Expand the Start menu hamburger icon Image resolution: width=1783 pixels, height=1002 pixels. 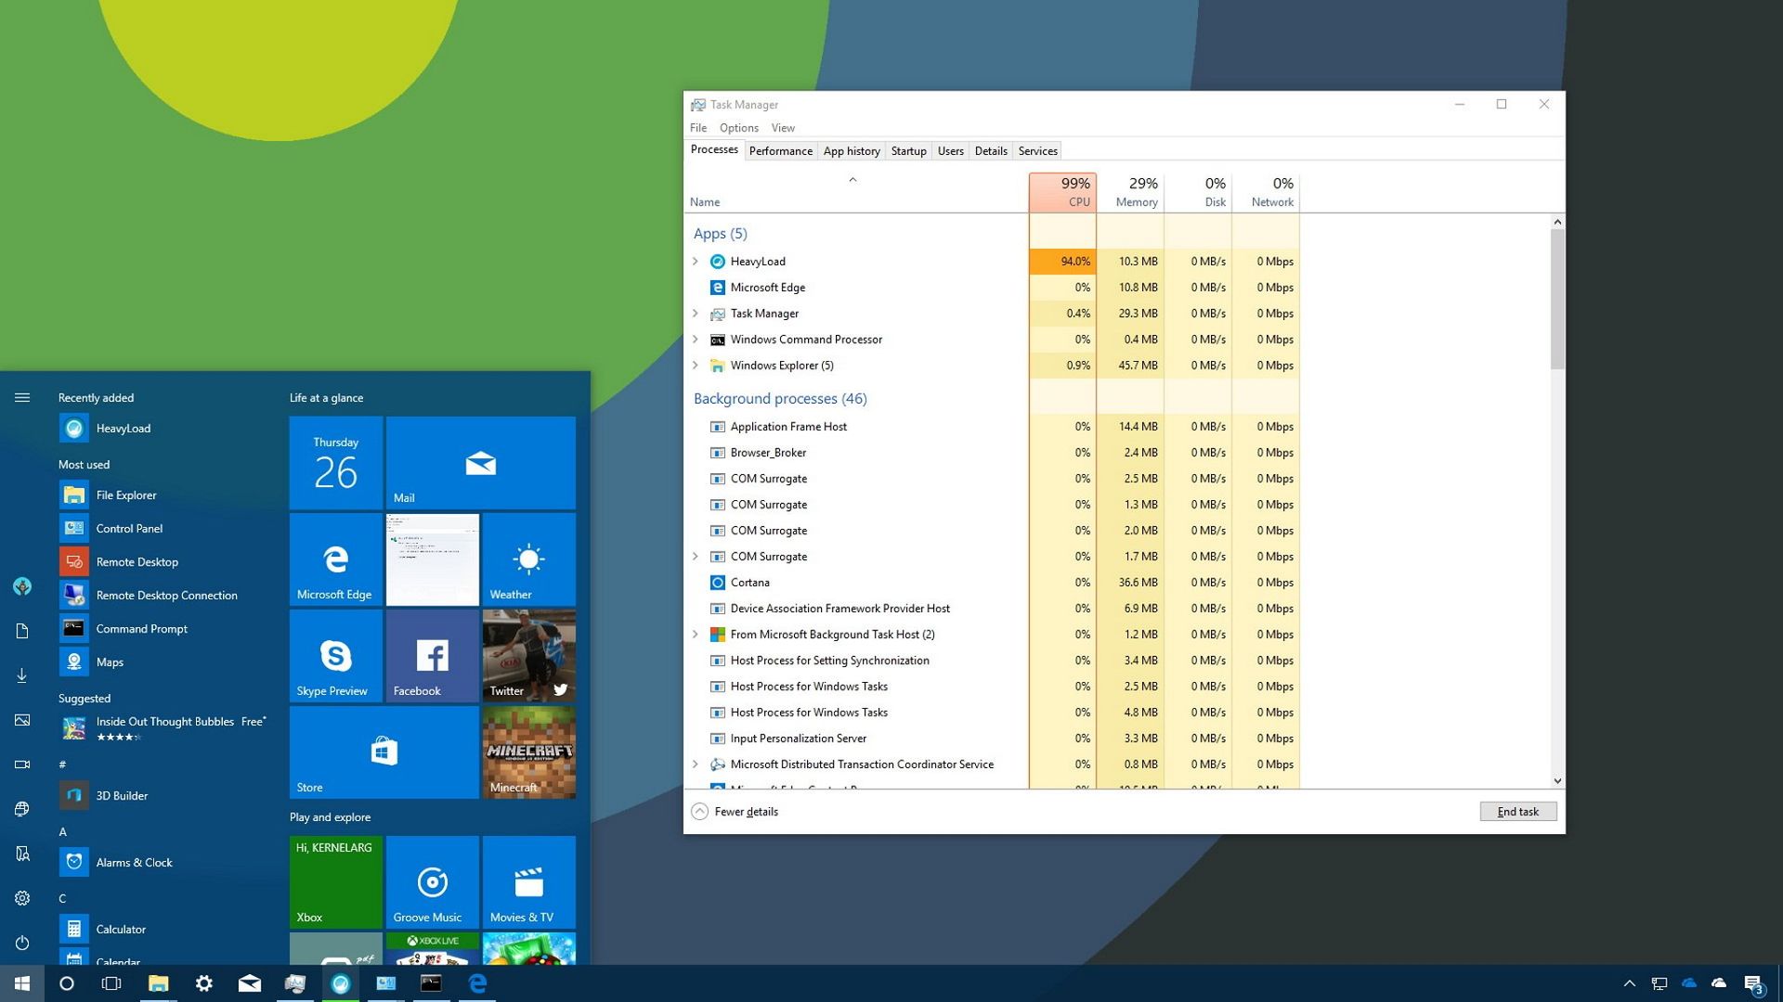[21, 397]
